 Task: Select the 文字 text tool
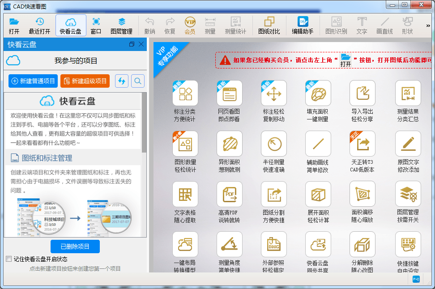(361, 25)
